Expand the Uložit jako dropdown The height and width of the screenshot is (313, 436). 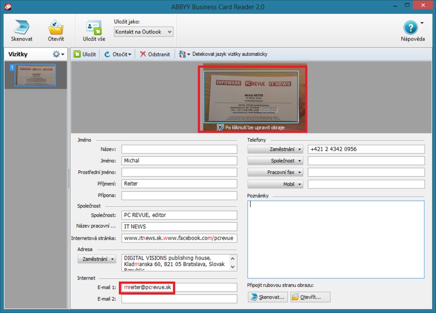coord(143,32)
